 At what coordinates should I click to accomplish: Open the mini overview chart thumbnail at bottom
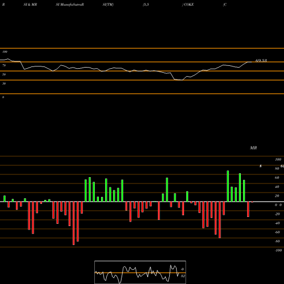coord(140,272)
